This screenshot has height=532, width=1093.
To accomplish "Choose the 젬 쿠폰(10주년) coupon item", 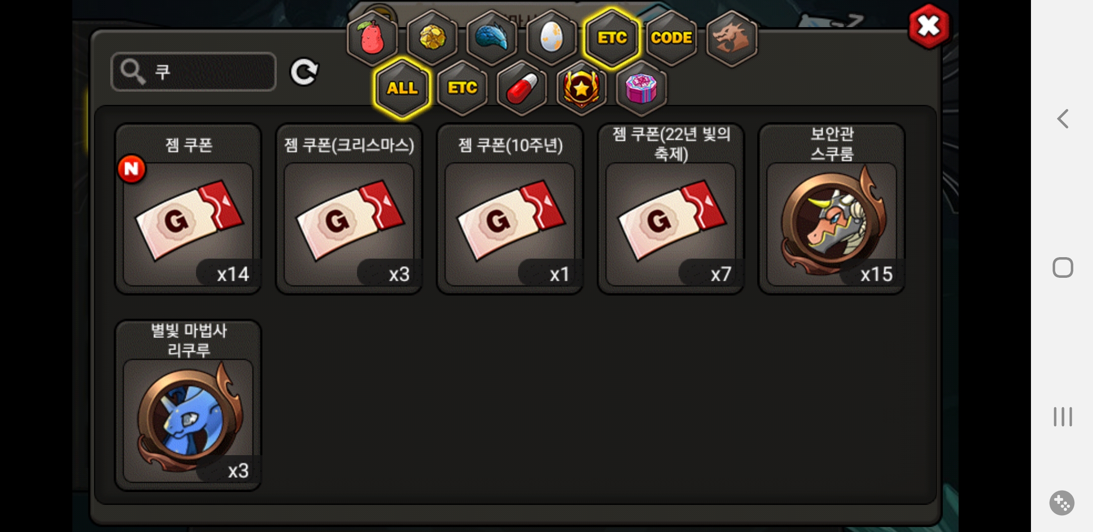I will click(510, 209).
